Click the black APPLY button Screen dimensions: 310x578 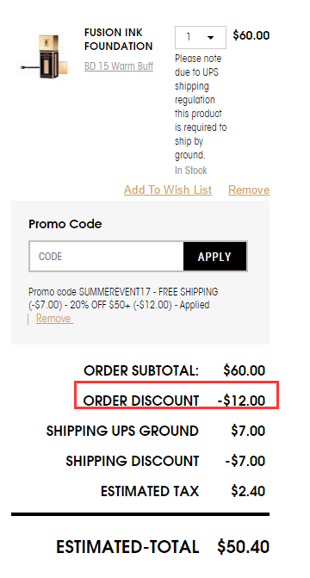[214, 257]
